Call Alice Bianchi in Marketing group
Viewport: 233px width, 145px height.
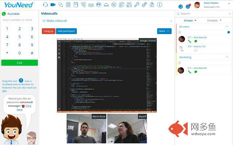click(x=190, y=72)
